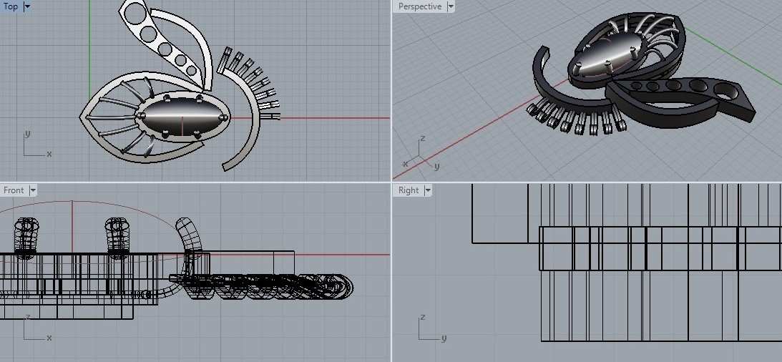782x362 pixels.
Task: Select the Top viewport title label
Action: coord(11,6)
